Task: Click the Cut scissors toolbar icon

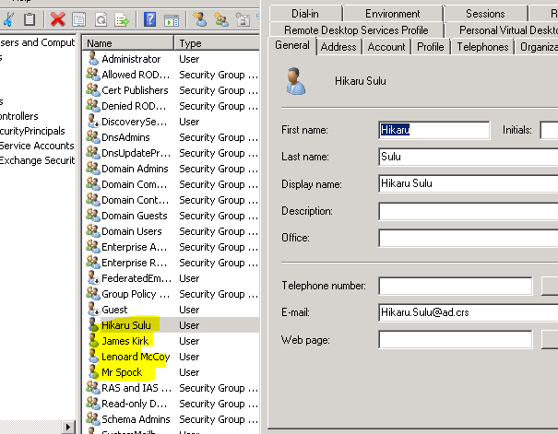Action: pos(7,19)
